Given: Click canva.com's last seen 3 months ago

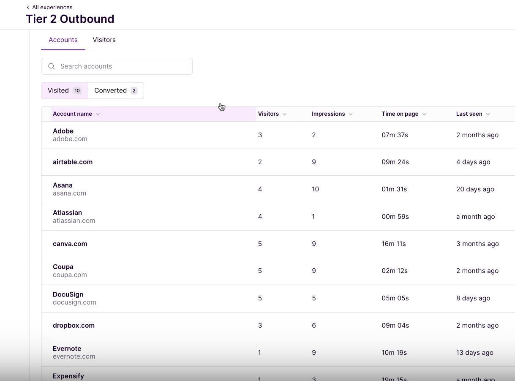Looking at the screenshot, I should [477, 244].
